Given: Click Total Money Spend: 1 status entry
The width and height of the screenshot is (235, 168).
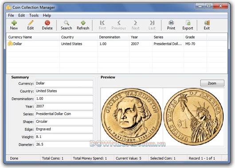Looking at the screenshot, I should (90, 158).
